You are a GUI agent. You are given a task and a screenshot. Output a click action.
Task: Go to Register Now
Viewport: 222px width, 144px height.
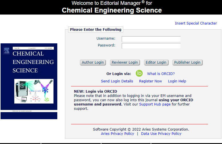(x=150, y=81)
